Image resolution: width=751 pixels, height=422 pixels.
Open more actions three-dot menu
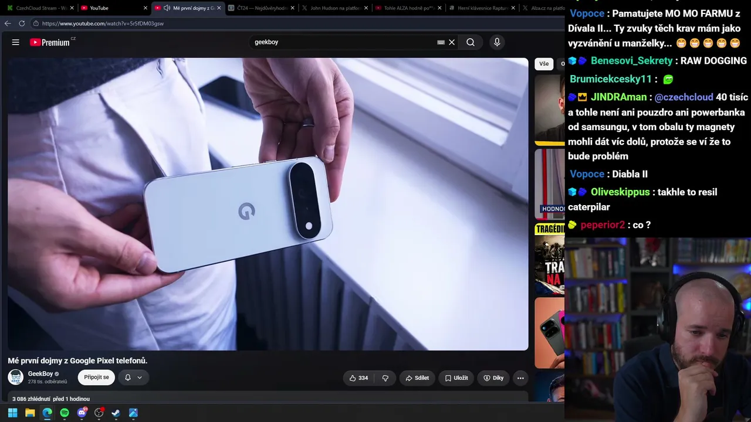[520, 378]
